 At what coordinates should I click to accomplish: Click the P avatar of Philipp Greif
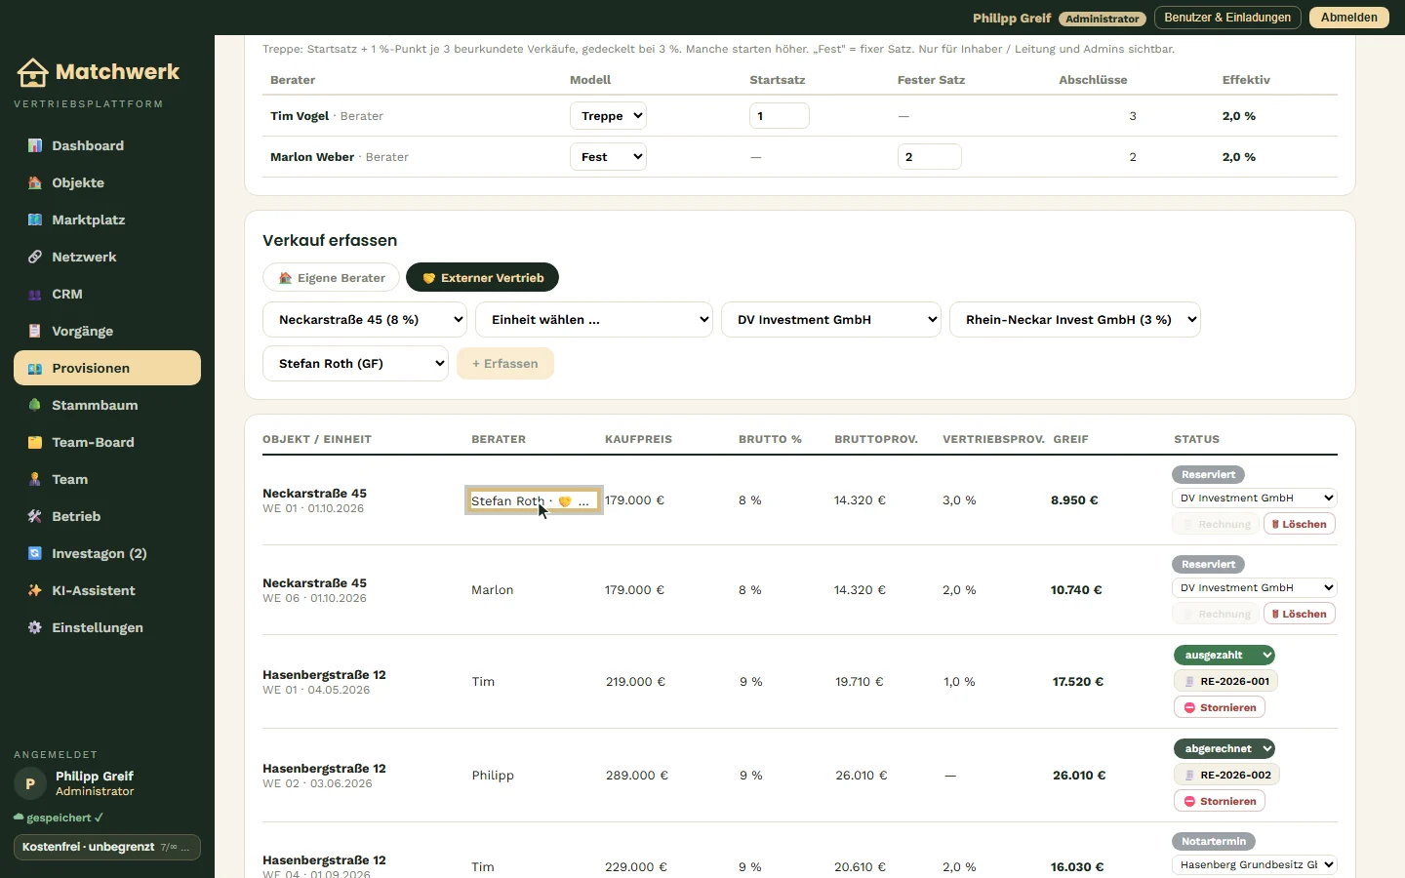[x=30, y=783]
